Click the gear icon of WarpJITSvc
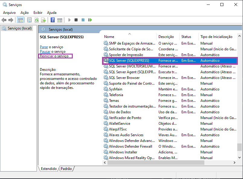This screenshot has height=179, width=243. 106,129
